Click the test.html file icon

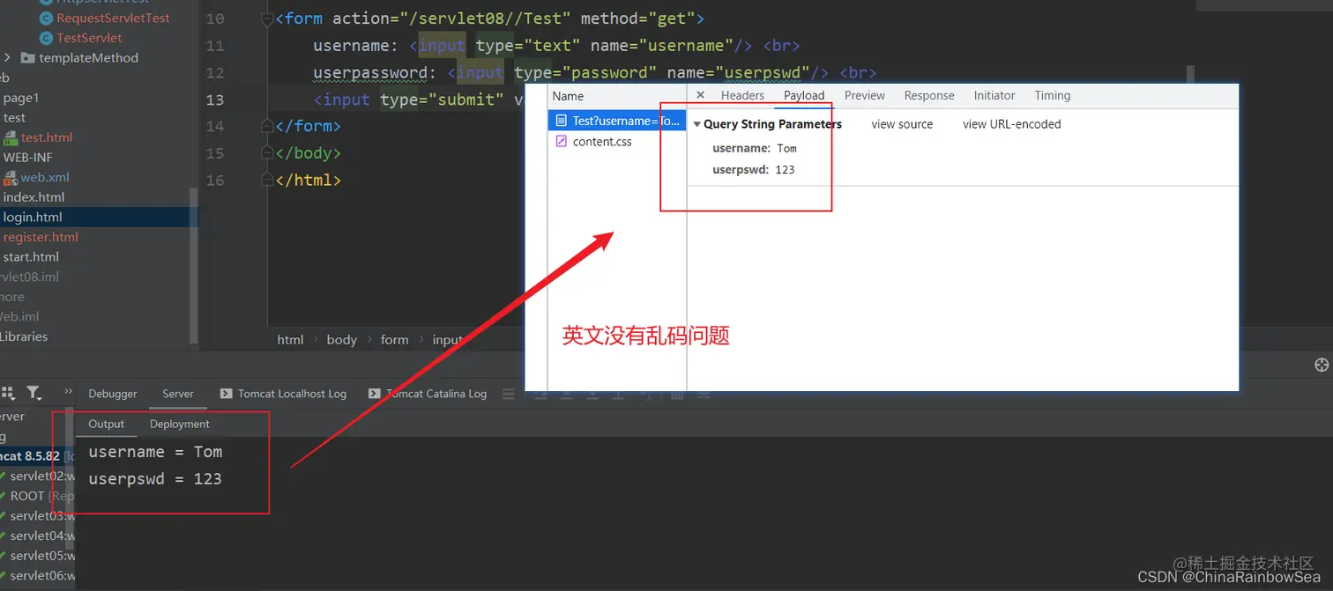pyautogui.click(x=11, y=138)
